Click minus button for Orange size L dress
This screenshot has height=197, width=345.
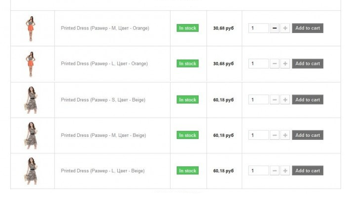[275, 64]
